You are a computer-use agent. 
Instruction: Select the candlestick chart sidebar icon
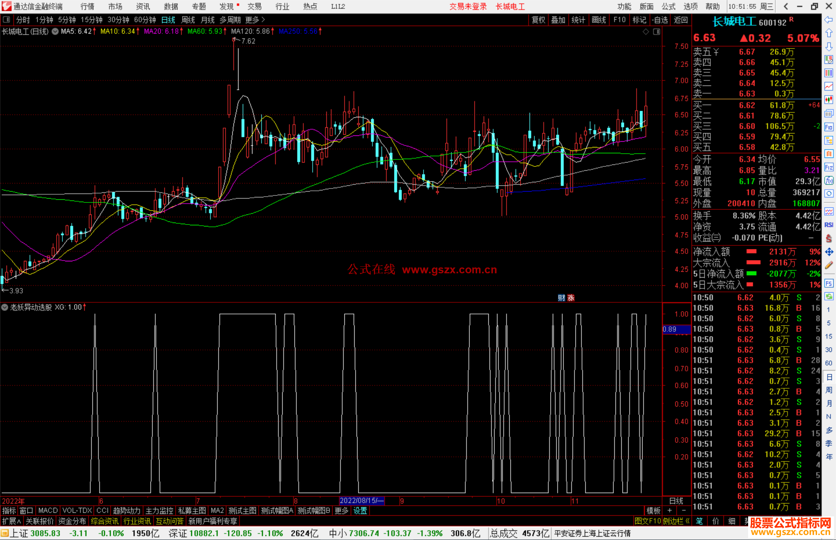pyautogui.click(x=829, y=99)
